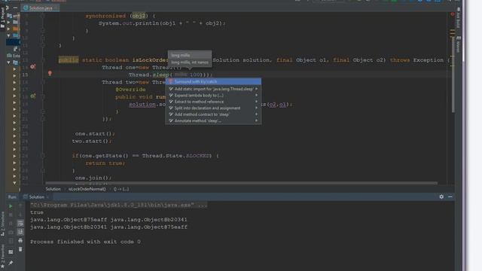Toggle pin tab icon in Run panel
The height and width of the screenshot is (271, 482).
[x=11, y=263]
